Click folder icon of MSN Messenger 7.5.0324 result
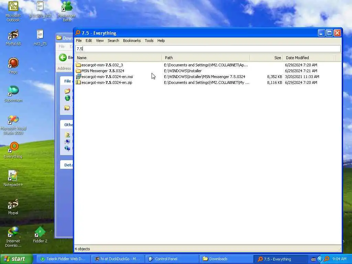The width and height of the screenshot is (352, 264). tap(78, 71)
